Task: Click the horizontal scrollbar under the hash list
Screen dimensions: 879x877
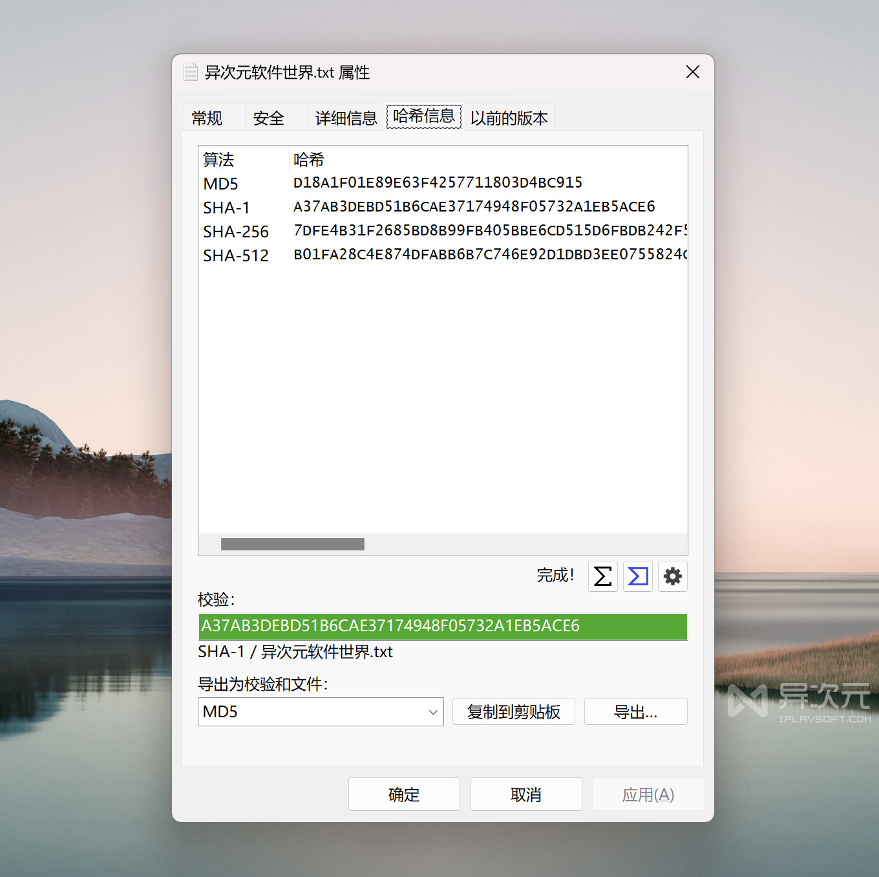Action: coord(291,544)
